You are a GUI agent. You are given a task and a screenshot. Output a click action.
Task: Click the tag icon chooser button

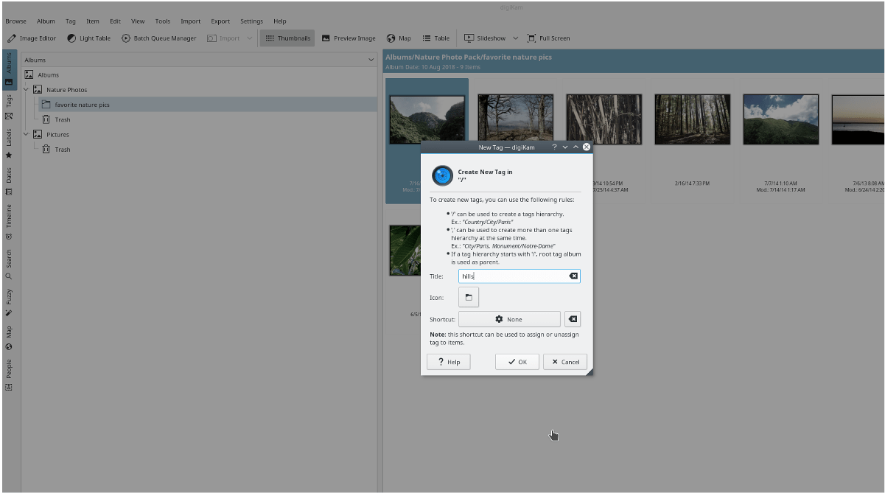pos(468,298)
